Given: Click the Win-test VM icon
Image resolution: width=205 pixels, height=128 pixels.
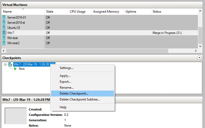Looking at the screenshot, I should point(4,38).
